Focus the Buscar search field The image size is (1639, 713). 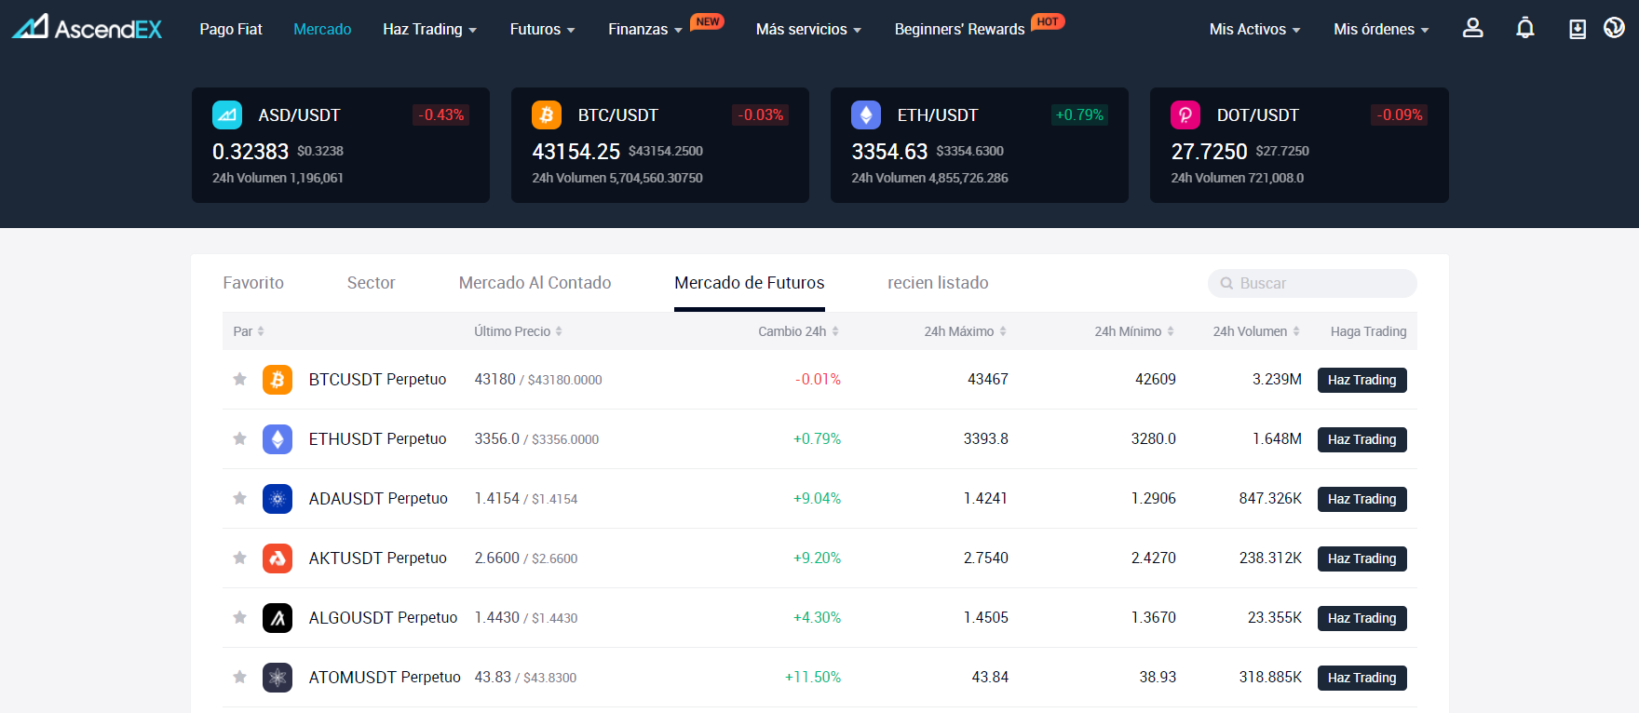(x=1312, y=284)
